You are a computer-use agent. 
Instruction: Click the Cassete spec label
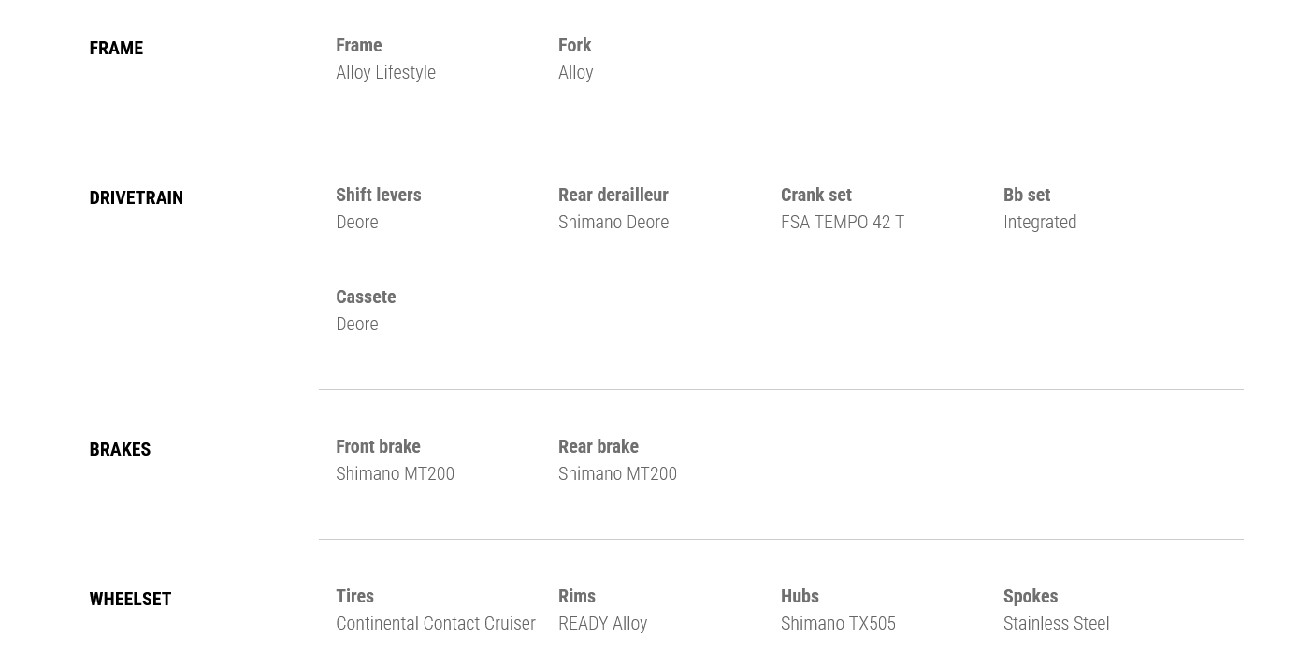(366, 297)
